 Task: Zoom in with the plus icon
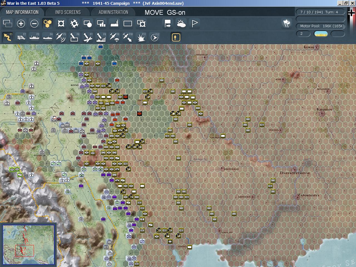(21, 24)
